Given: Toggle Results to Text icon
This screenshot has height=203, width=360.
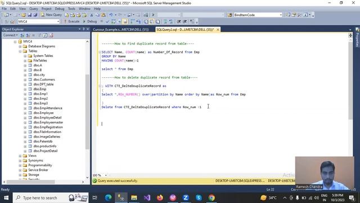Looking at the screenshot, I should tap(146, 21).
